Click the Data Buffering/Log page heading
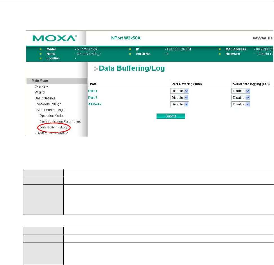 click(x=132, y=68)
